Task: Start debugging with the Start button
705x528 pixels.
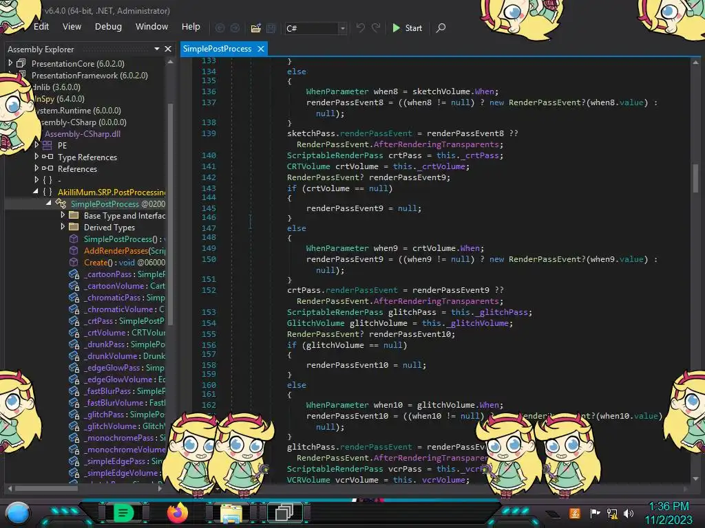Action: tap(407, 27)
